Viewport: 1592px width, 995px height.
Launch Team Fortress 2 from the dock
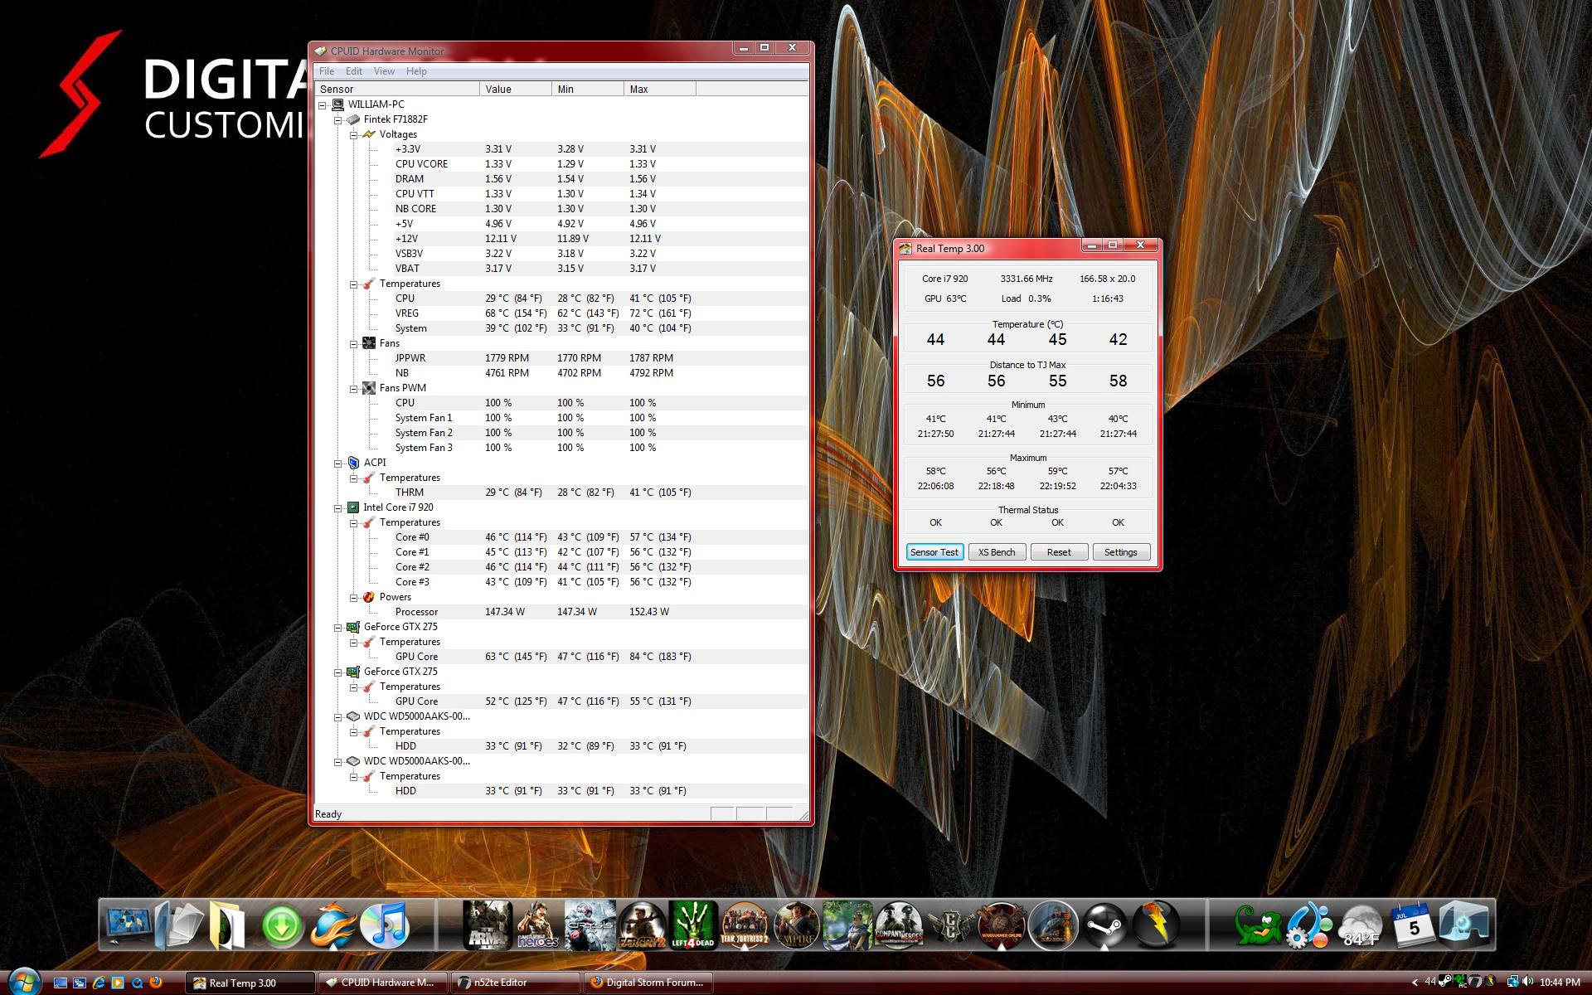pyautogui.click(x=745, y=925)
